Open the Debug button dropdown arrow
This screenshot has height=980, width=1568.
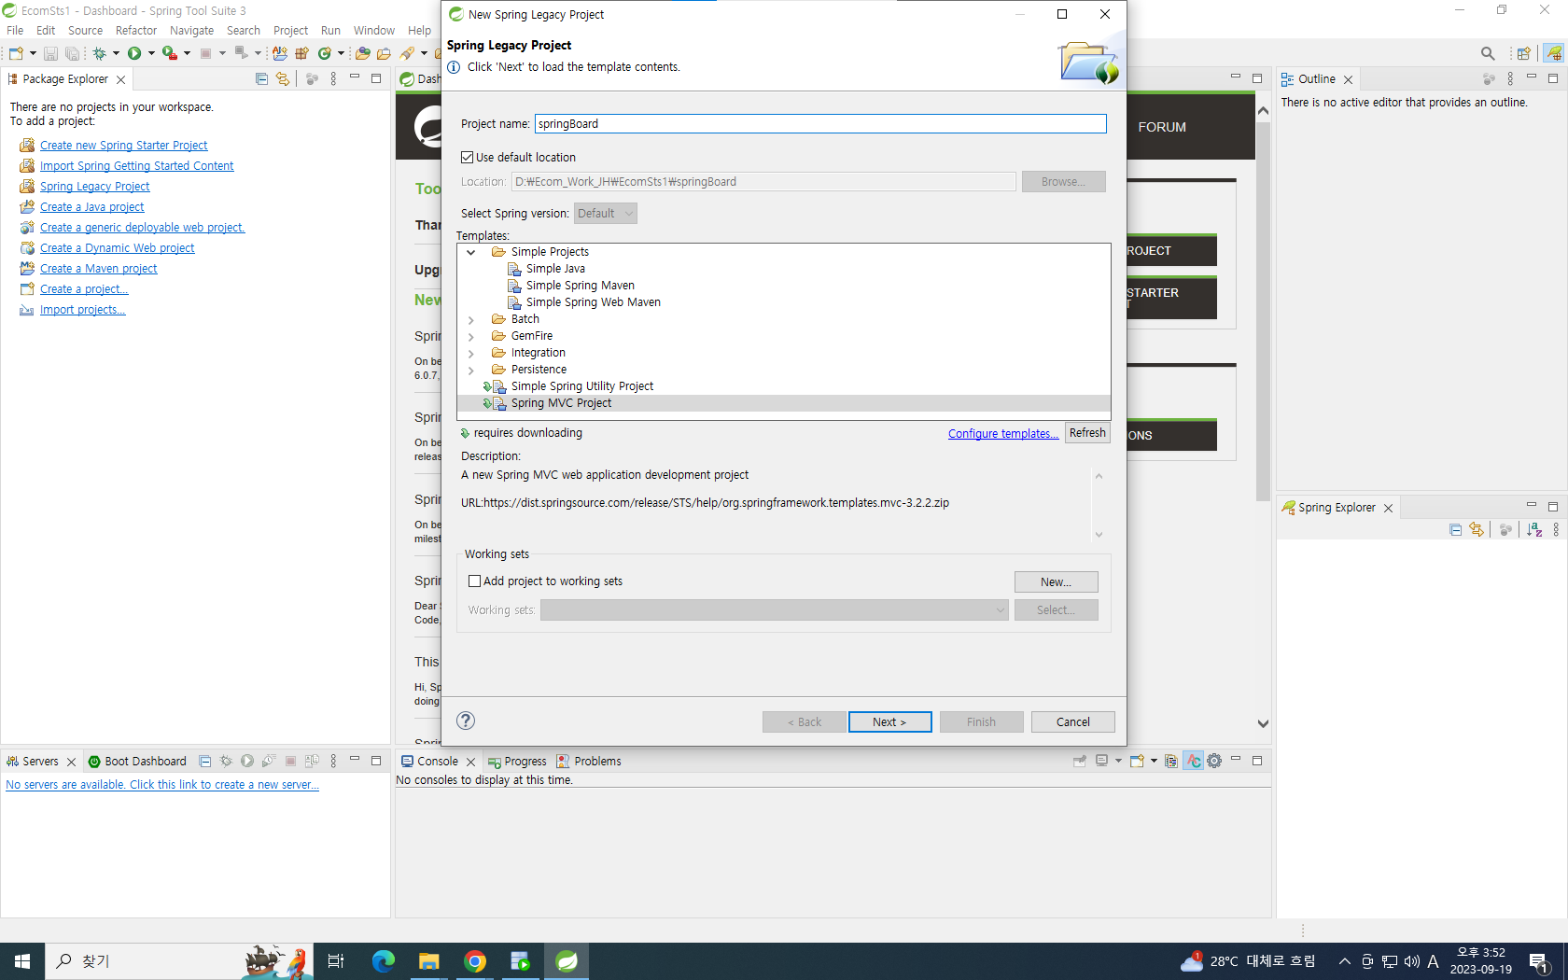[116, 53]
